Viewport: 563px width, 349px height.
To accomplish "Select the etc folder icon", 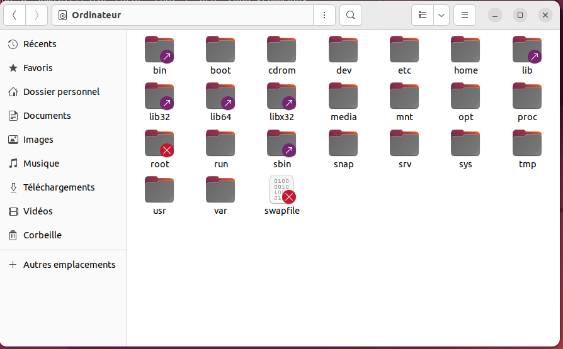I will tap(404, 49).
